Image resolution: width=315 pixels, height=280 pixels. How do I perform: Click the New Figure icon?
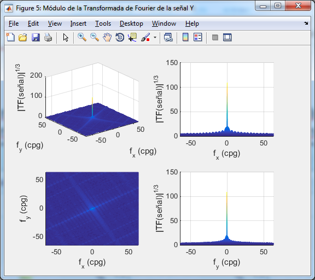tap(10, 37)
